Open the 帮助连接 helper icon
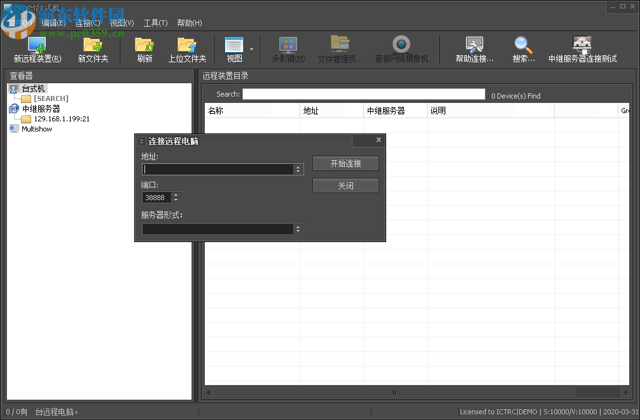Viewport: 640px width, 420px height. coord(474,46)
